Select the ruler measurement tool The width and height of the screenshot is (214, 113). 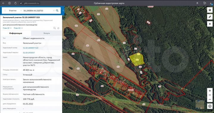coord(210,17)
